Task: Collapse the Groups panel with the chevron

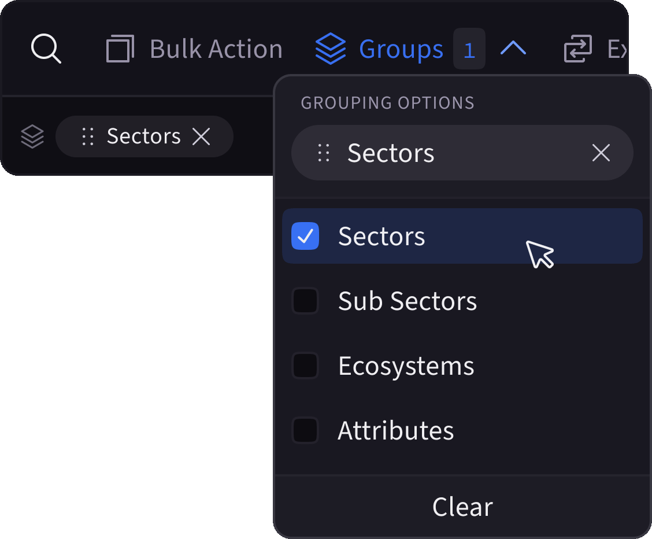Action: coord(513,49)
